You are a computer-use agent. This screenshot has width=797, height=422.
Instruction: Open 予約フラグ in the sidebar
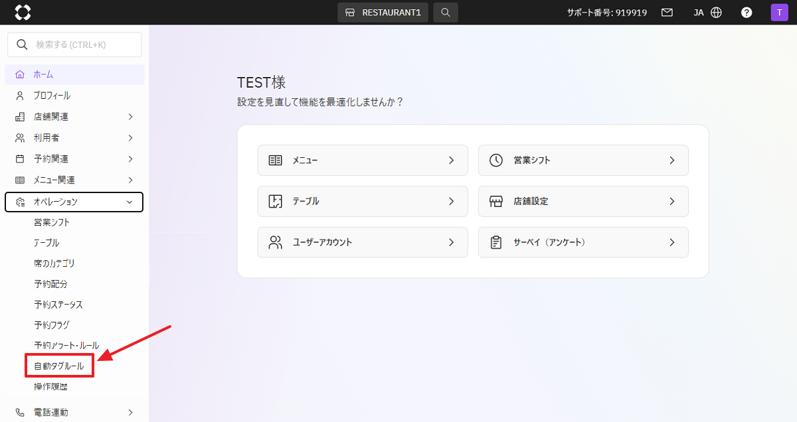click(x=52, y=325)
